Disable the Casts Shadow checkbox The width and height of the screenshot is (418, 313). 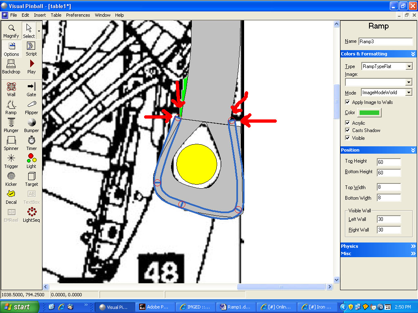click(x=348, y=130)
